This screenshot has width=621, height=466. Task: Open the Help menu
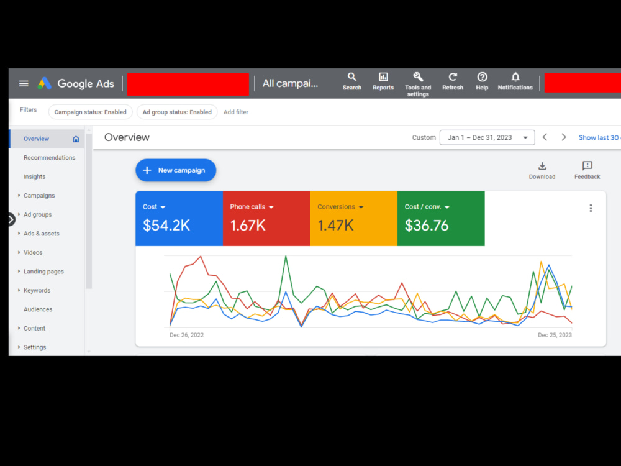(x=482, y=81)
